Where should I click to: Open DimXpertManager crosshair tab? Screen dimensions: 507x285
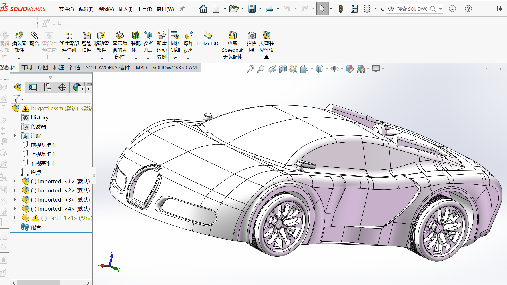pyautogui.click(x=62, y=87)
